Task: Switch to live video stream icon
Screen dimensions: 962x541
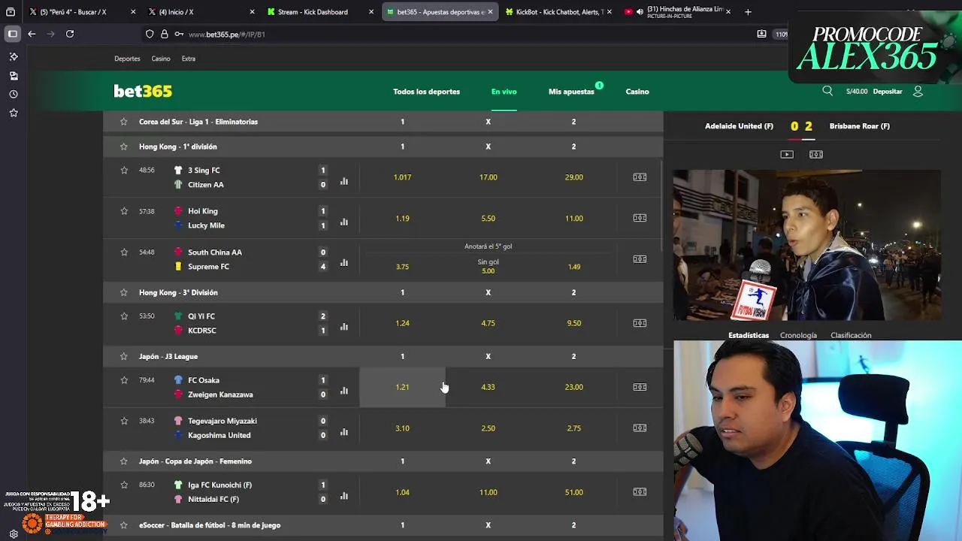Action: (x=787, y=154)
